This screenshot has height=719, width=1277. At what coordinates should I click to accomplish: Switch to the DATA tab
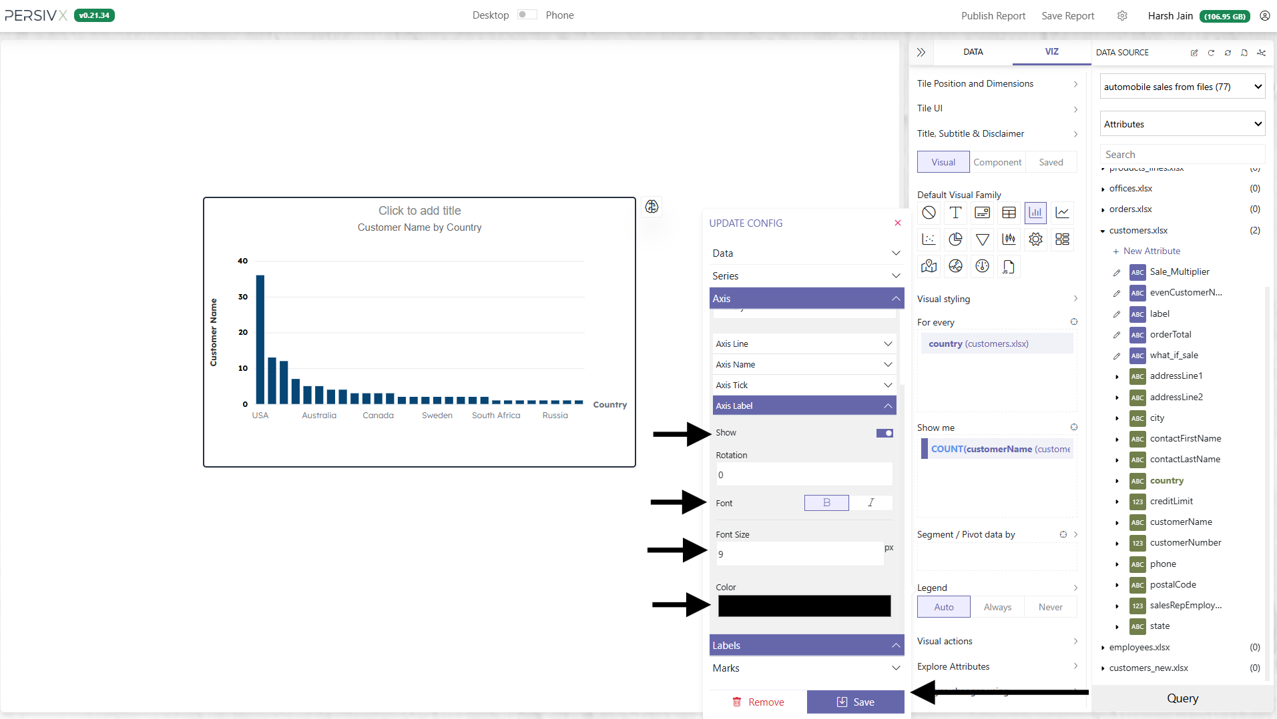(973, 52)
